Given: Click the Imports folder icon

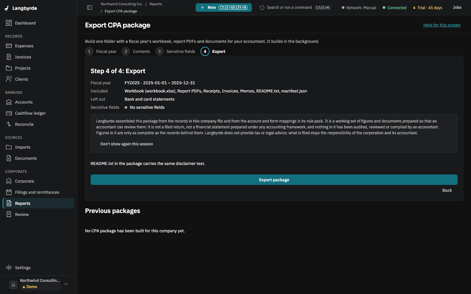Looking at the screenshot, I should (x=9, y=147).
